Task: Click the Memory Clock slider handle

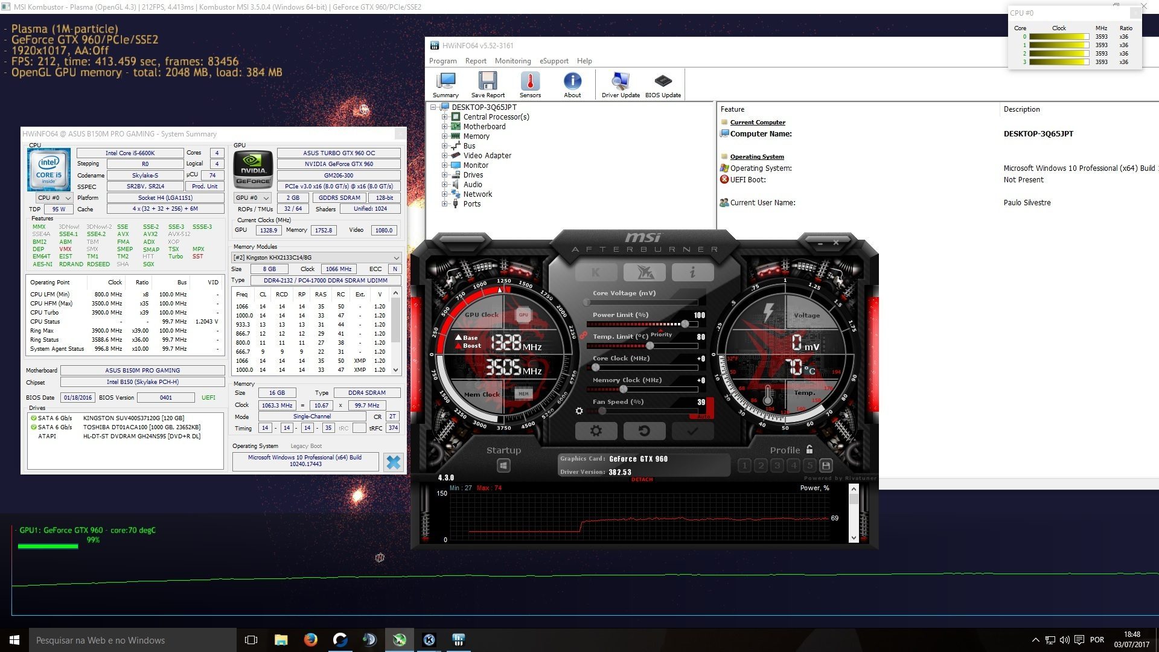Action: point(623,389)
